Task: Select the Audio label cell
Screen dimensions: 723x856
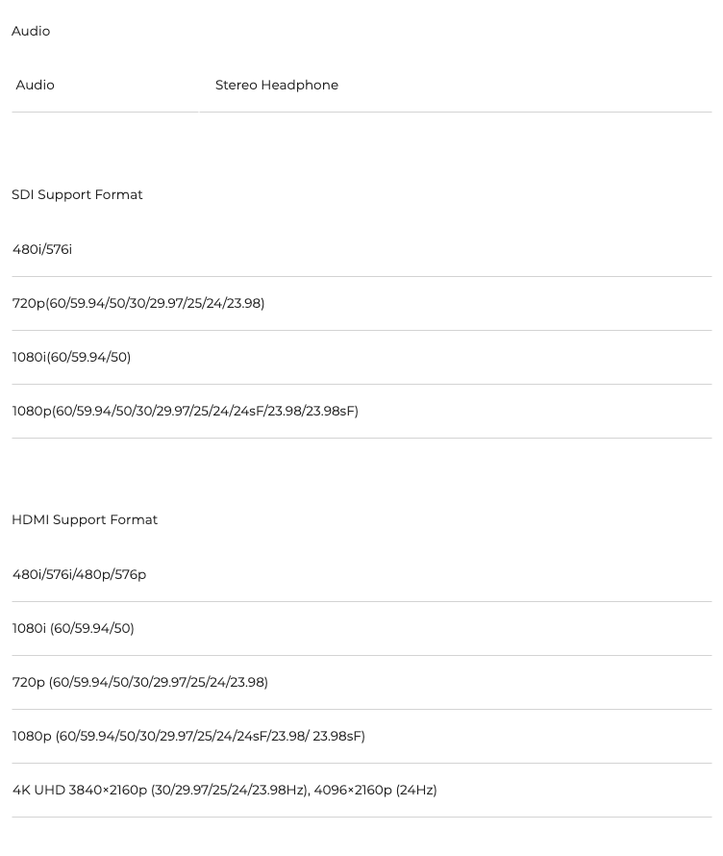Action: tap(105, 86)
